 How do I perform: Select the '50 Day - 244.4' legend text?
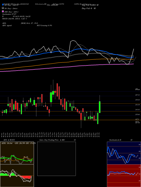pyautogui.click(x=11, y=8)
